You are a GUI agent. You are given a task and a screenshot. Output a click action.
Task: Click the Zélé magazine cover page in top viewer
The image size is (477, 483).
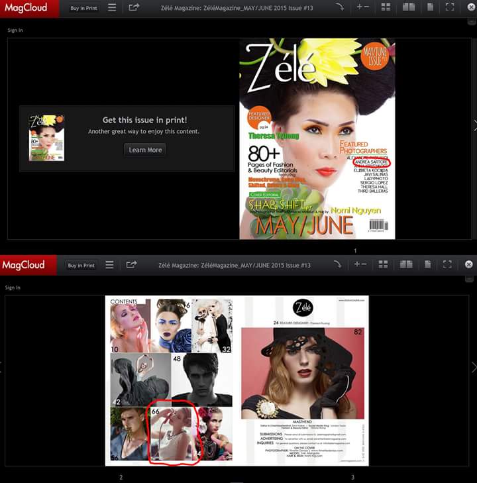pyautogui.click(x=317, y=138)
